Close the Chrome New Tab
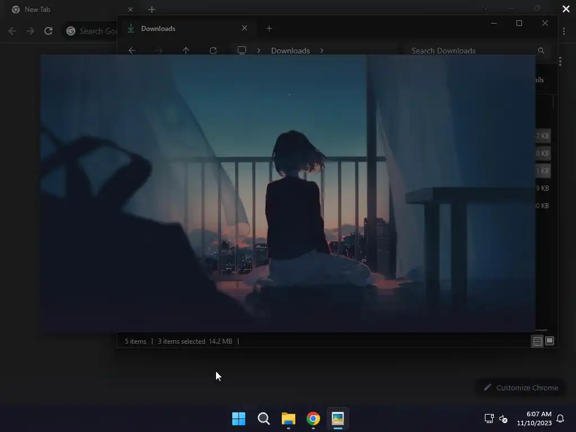 (130, 10)
